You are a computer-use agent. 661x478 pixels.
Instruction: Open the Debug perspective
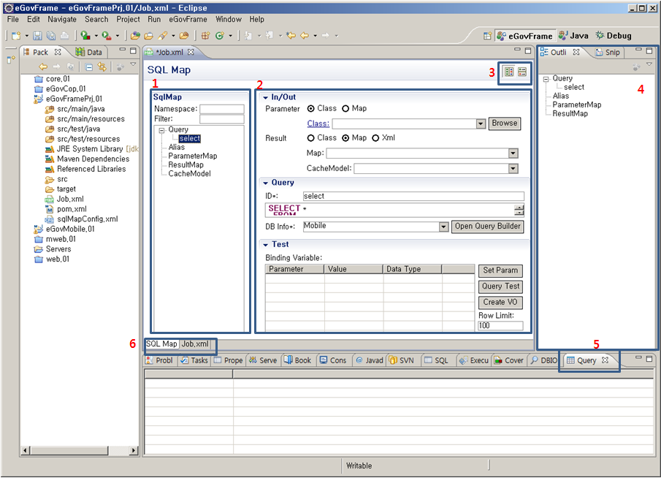613,35
